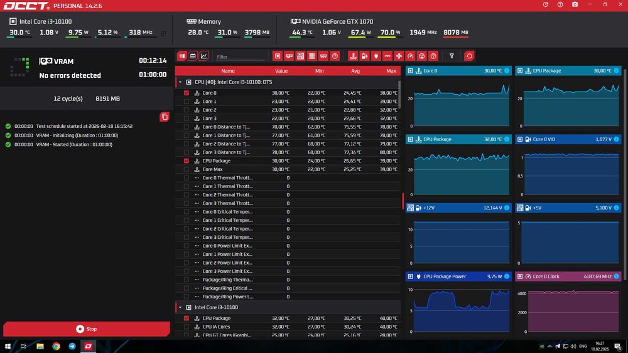Viewport: 628px width, 353px height.
Task: Uncheck the Core 0 sensor checkbox
Action: pos(187,93)
